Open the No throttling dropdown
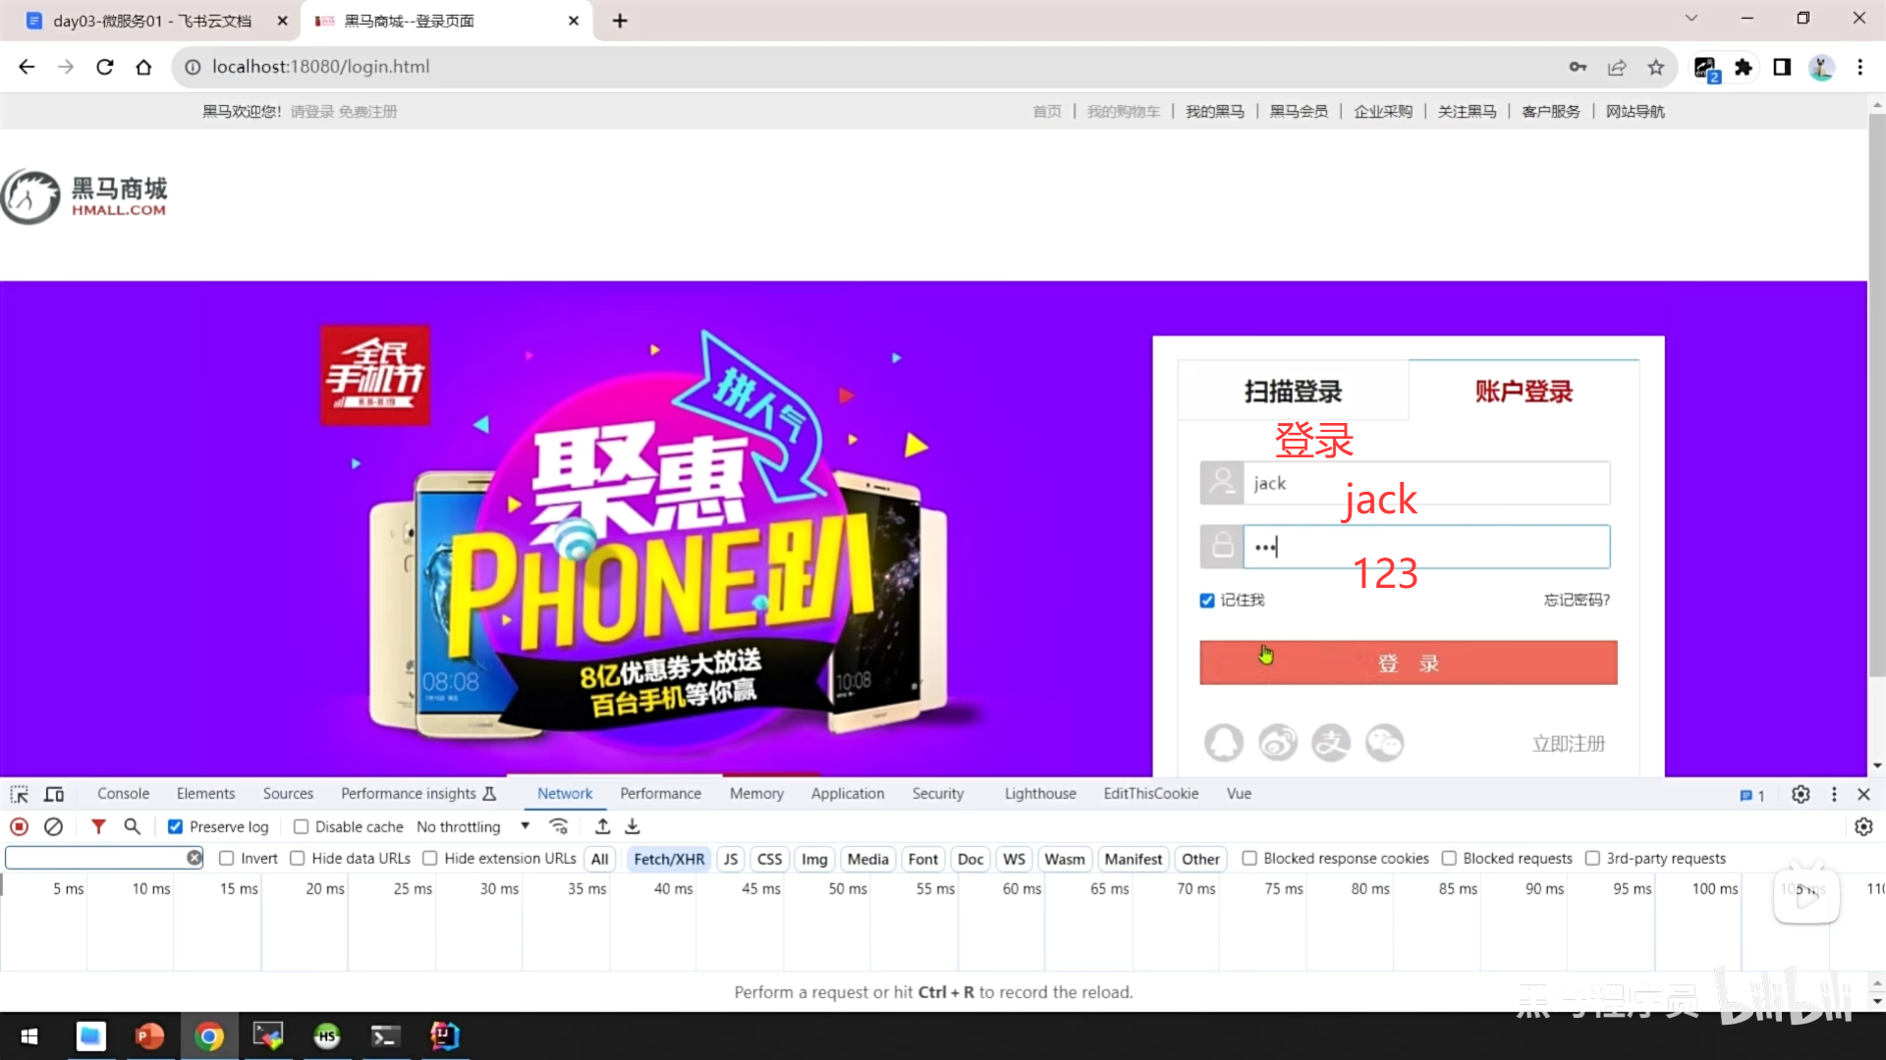1886x1060 pixels. coord(471,826)
